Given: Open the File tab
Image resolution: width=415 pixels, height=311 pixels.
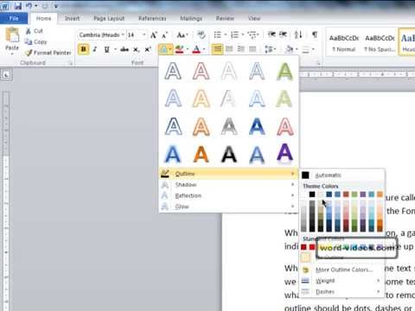Looking at the screenshot, I should [x=14, y=18].
